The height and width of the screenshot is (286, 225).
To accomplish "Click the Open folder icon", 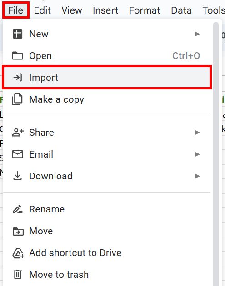I will tap(18, 56).
